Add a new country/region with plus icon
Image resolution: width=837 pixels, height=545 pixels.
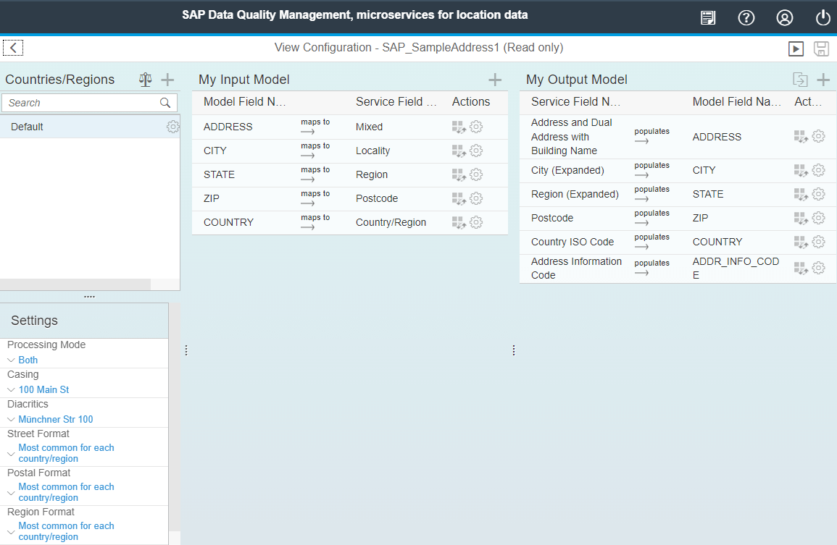pyautogui.click(x=167, y=80)
